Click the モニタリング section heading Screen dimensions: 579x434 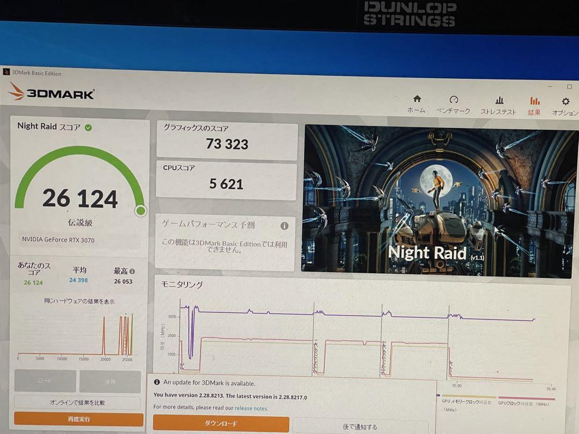point(182,285)
